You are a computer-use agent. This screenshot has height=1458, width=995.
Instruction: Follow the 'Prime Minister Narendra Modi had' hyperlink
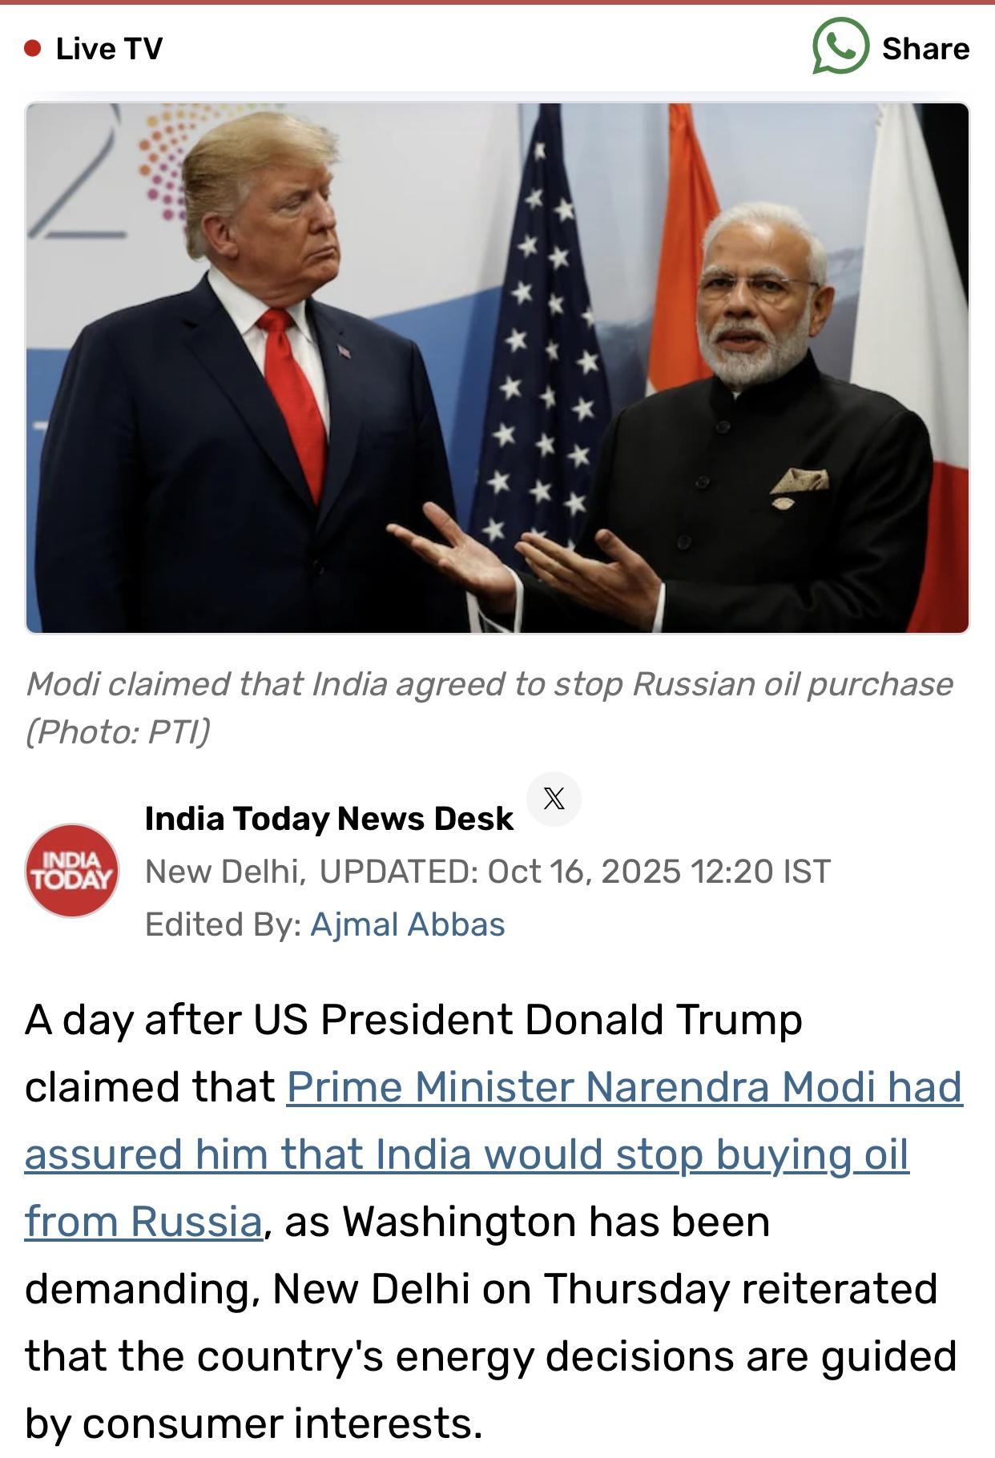tap(625, 1087)
